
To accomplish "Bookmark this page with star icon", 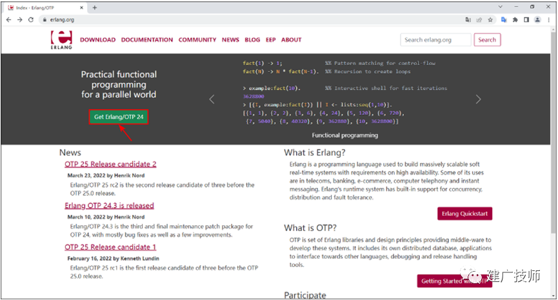I will click(490, 20).
